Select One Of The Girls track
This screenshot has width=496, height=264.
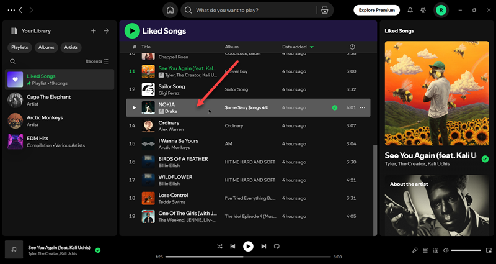click(x=188, y=213)
